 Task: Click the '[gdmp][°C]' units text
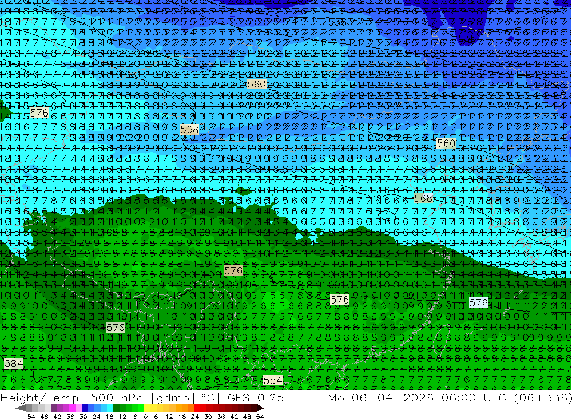click(185, 397)
